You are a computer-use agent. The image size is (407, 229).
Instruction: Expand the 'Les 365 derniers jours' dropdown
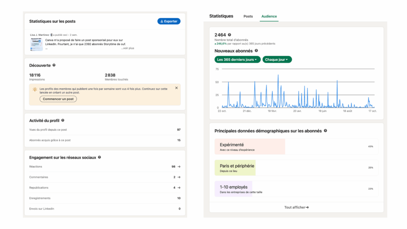tap(237, 60)
